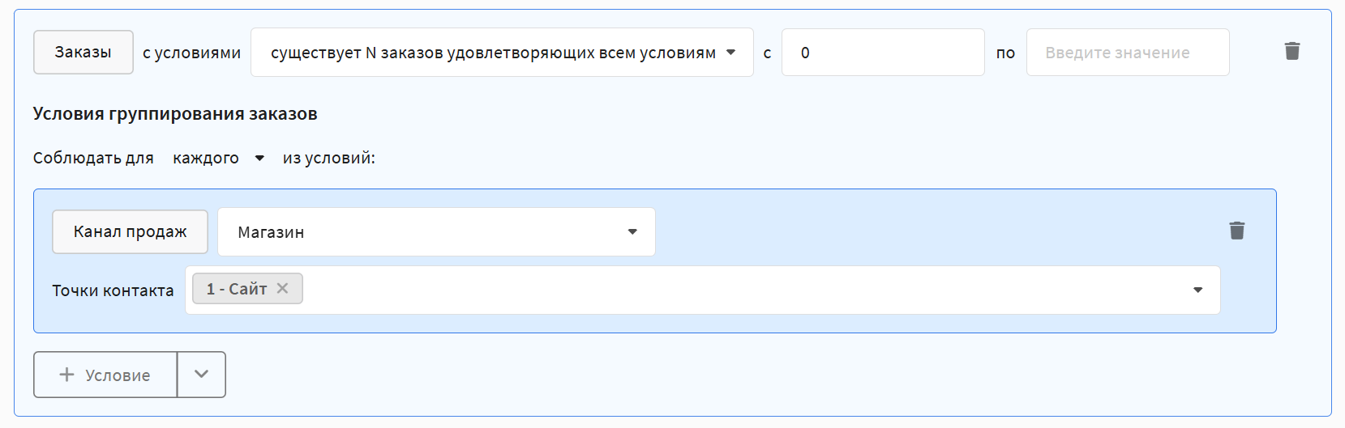This screenshot has width=1345, height=428.
Task: Click the "Точки контакта" label
Action: (113, 290)
